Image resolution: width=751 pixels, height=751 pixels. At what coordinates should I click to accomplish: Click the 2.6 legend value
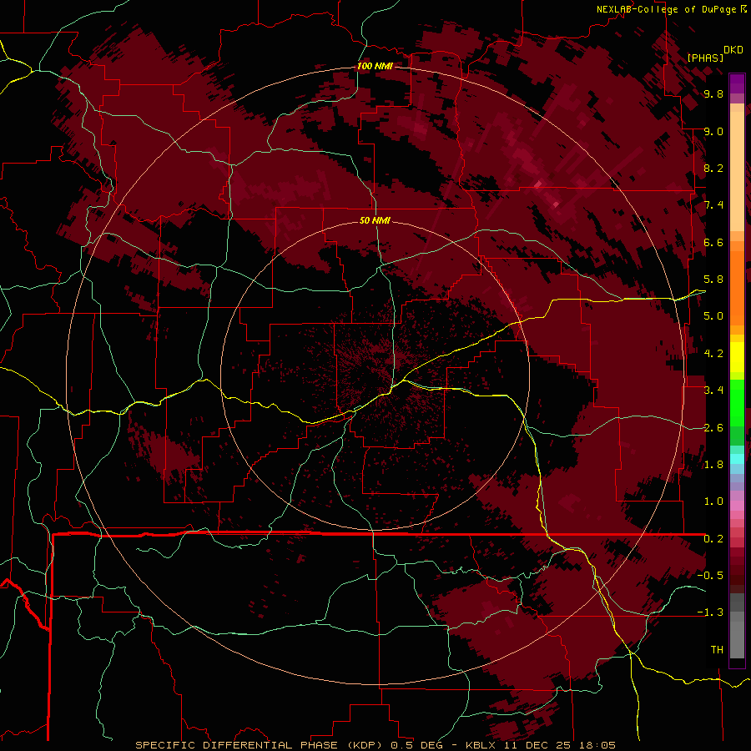pyautogui.click(x=713, y=428)
